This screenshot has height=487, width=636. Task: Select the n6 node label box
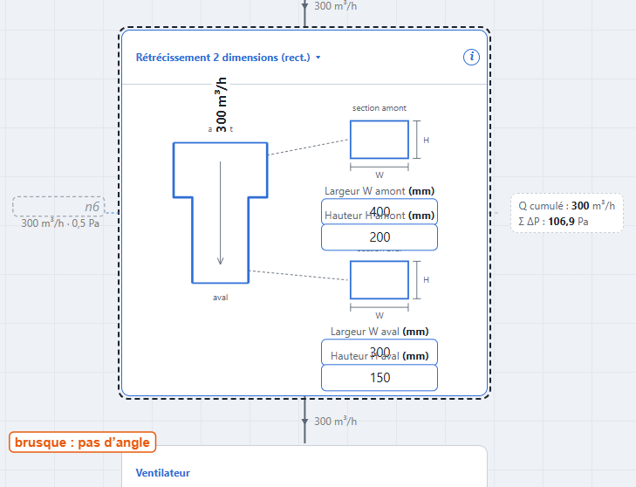[58, 207]
